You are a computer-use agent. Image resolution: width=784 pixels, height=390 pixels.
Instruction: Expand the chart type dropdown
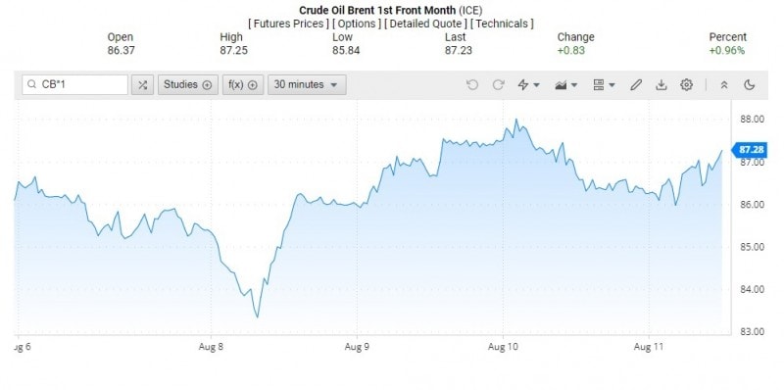click(x=566, y=85)
